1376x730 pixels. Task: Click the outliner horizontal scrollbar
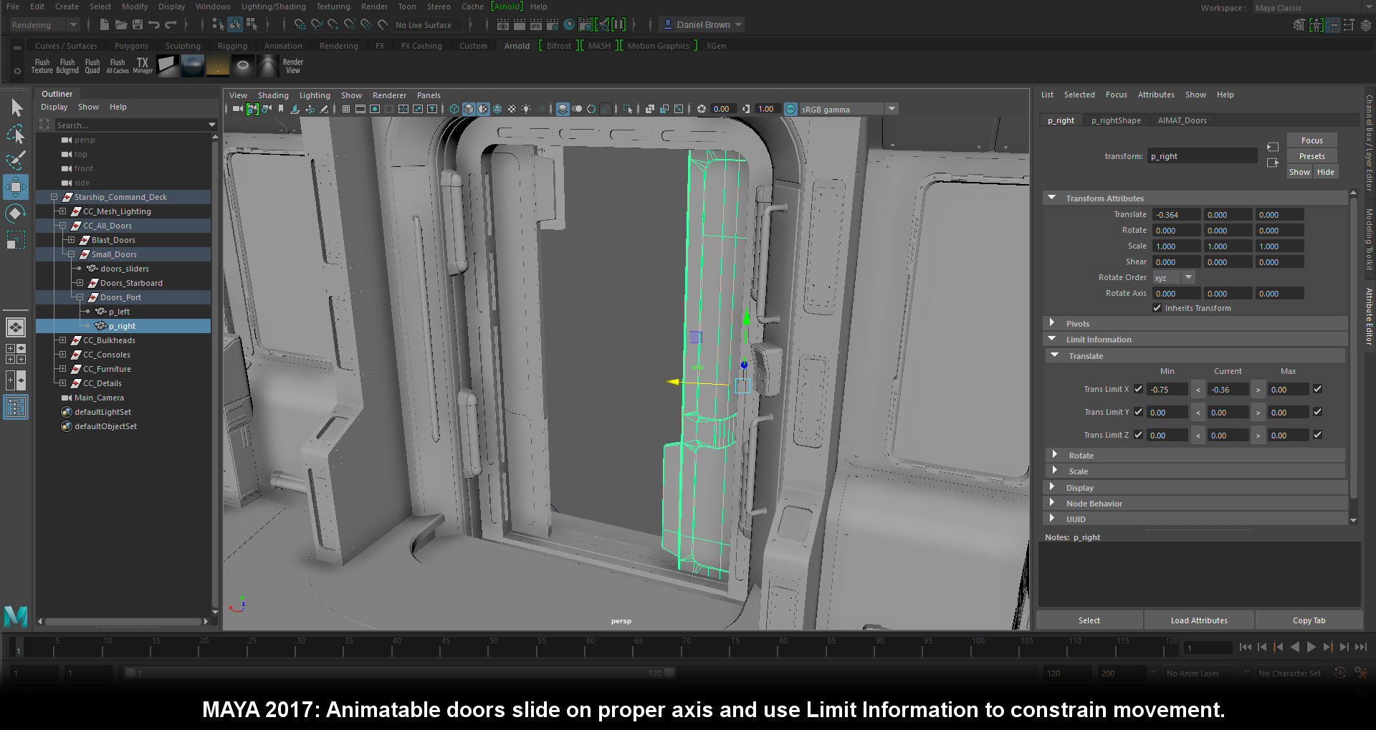(x=123, y=621)
